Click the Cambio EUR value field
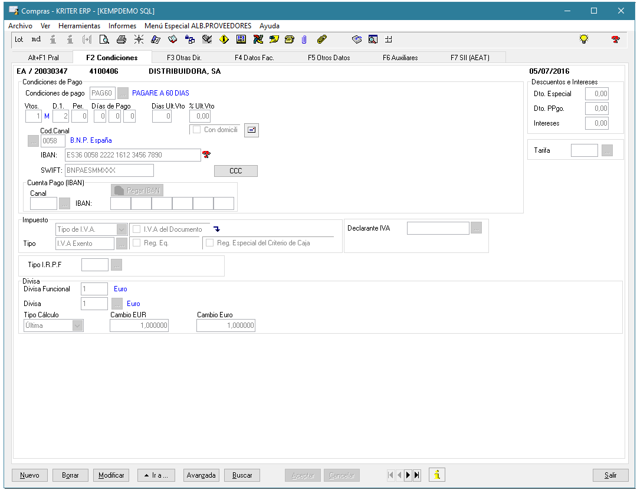This screenshot has height=490, width=637. 139,325
